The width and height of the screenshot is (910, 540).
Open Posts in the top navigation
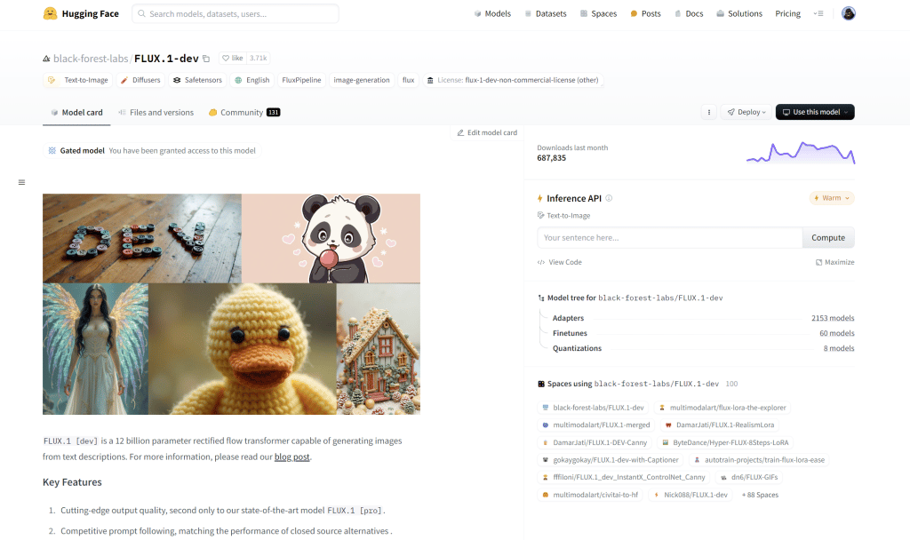(x=645, y=13)
